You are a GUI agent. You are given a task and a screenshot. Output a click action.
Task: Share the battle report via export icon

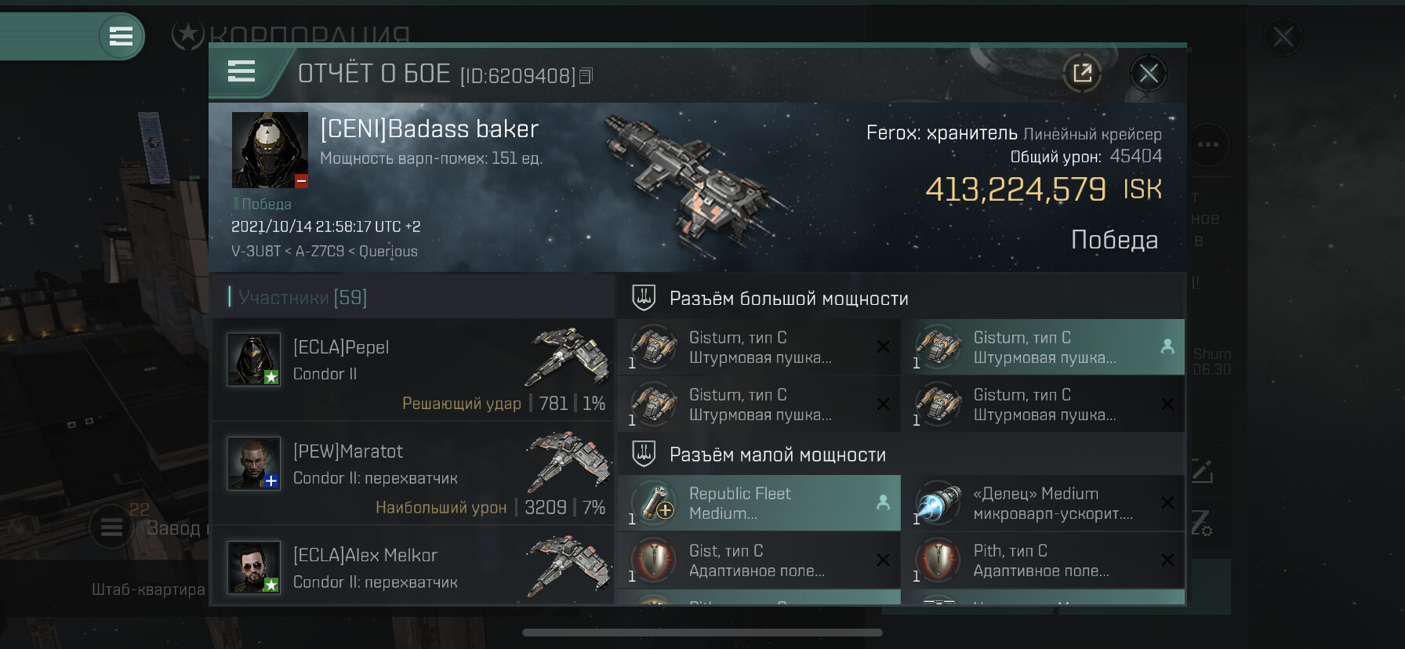[x=1082, y=74]
